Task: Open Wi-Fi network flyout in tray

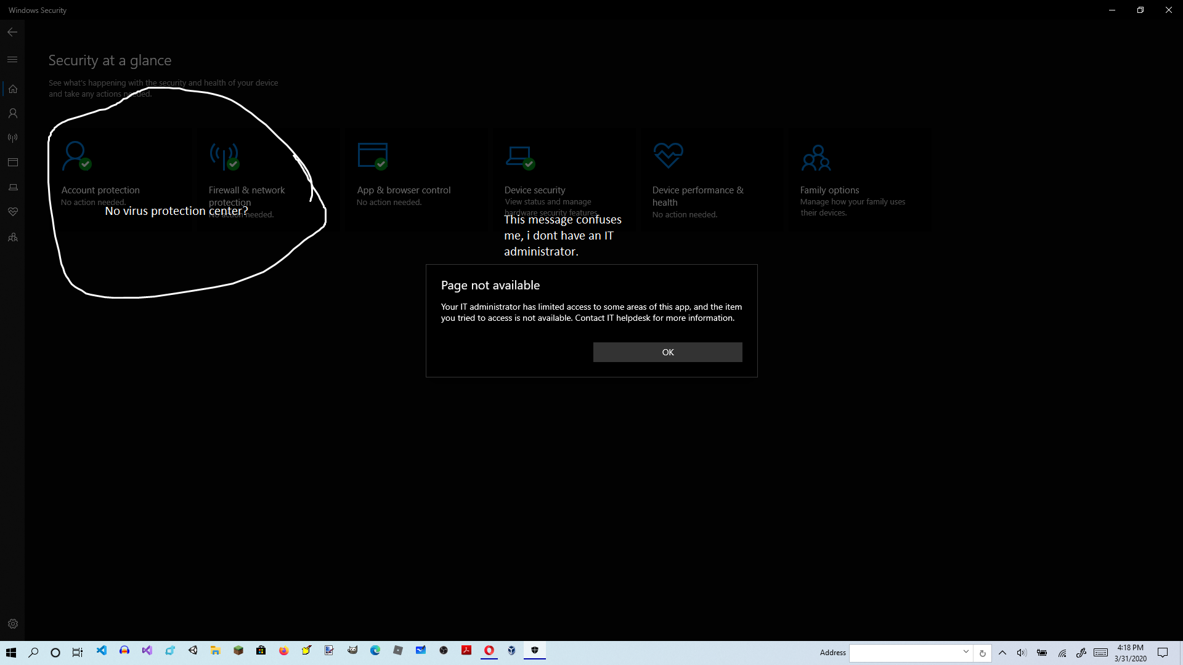Action: click(x=1062, y=653)
